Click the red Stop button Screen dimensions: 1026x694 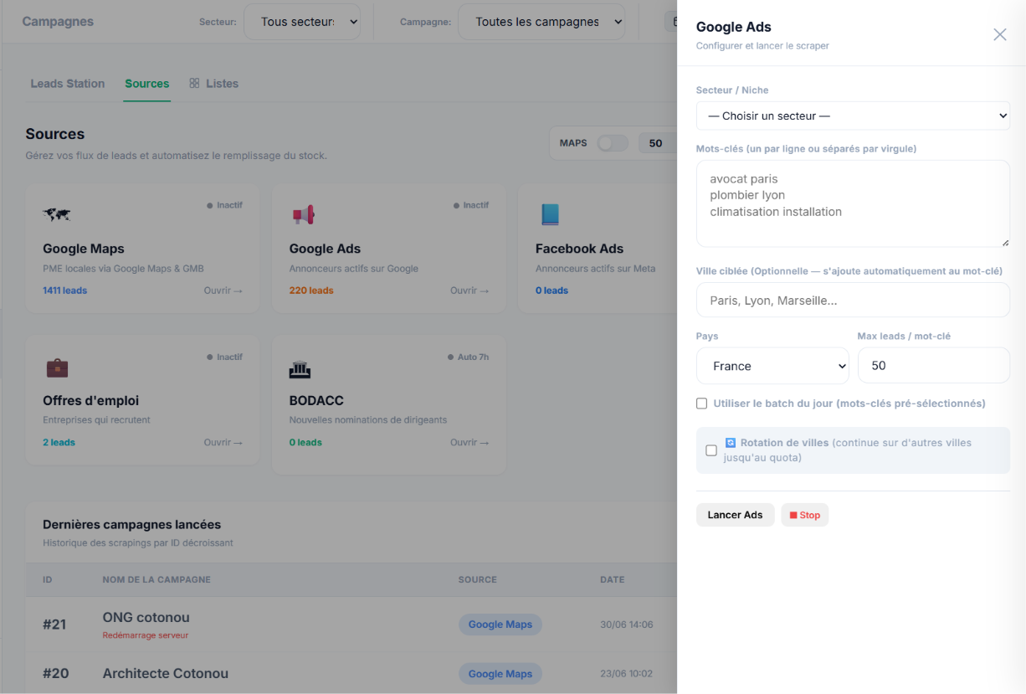(x=805, y=515)
